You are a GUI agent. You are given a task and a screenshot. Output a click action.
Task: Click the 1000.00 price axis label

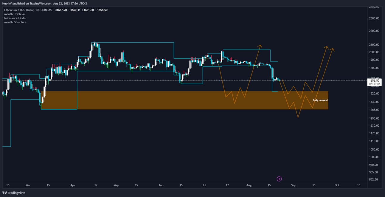[374, 157]
